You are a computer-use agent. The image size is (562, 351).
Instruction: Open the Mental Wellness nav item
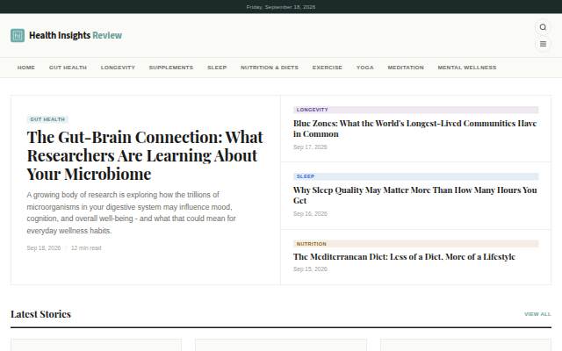click(x=467, y=68)
